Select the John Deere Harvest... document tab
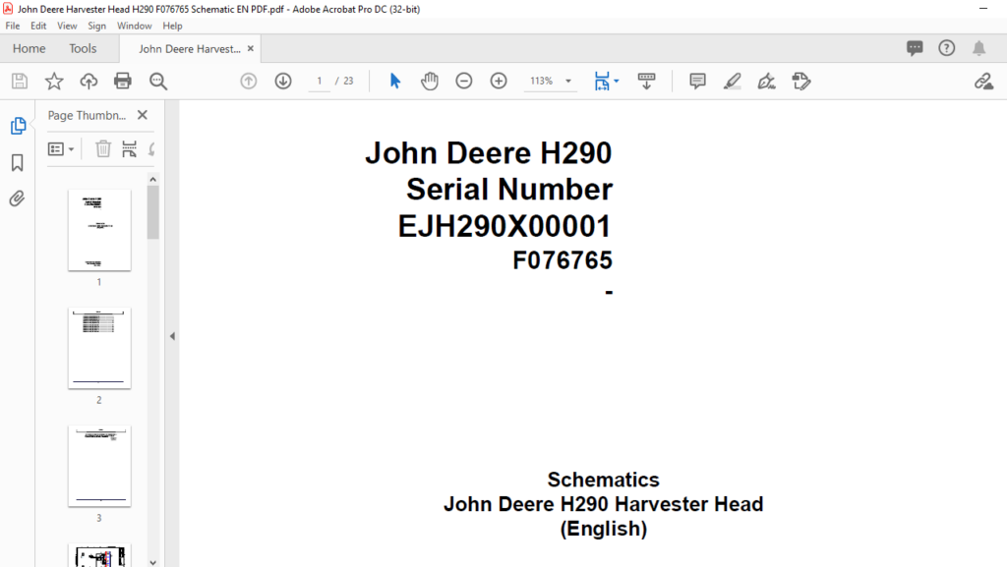The height and width of the screenshot is (567, 1007). [x=190, y=49]
